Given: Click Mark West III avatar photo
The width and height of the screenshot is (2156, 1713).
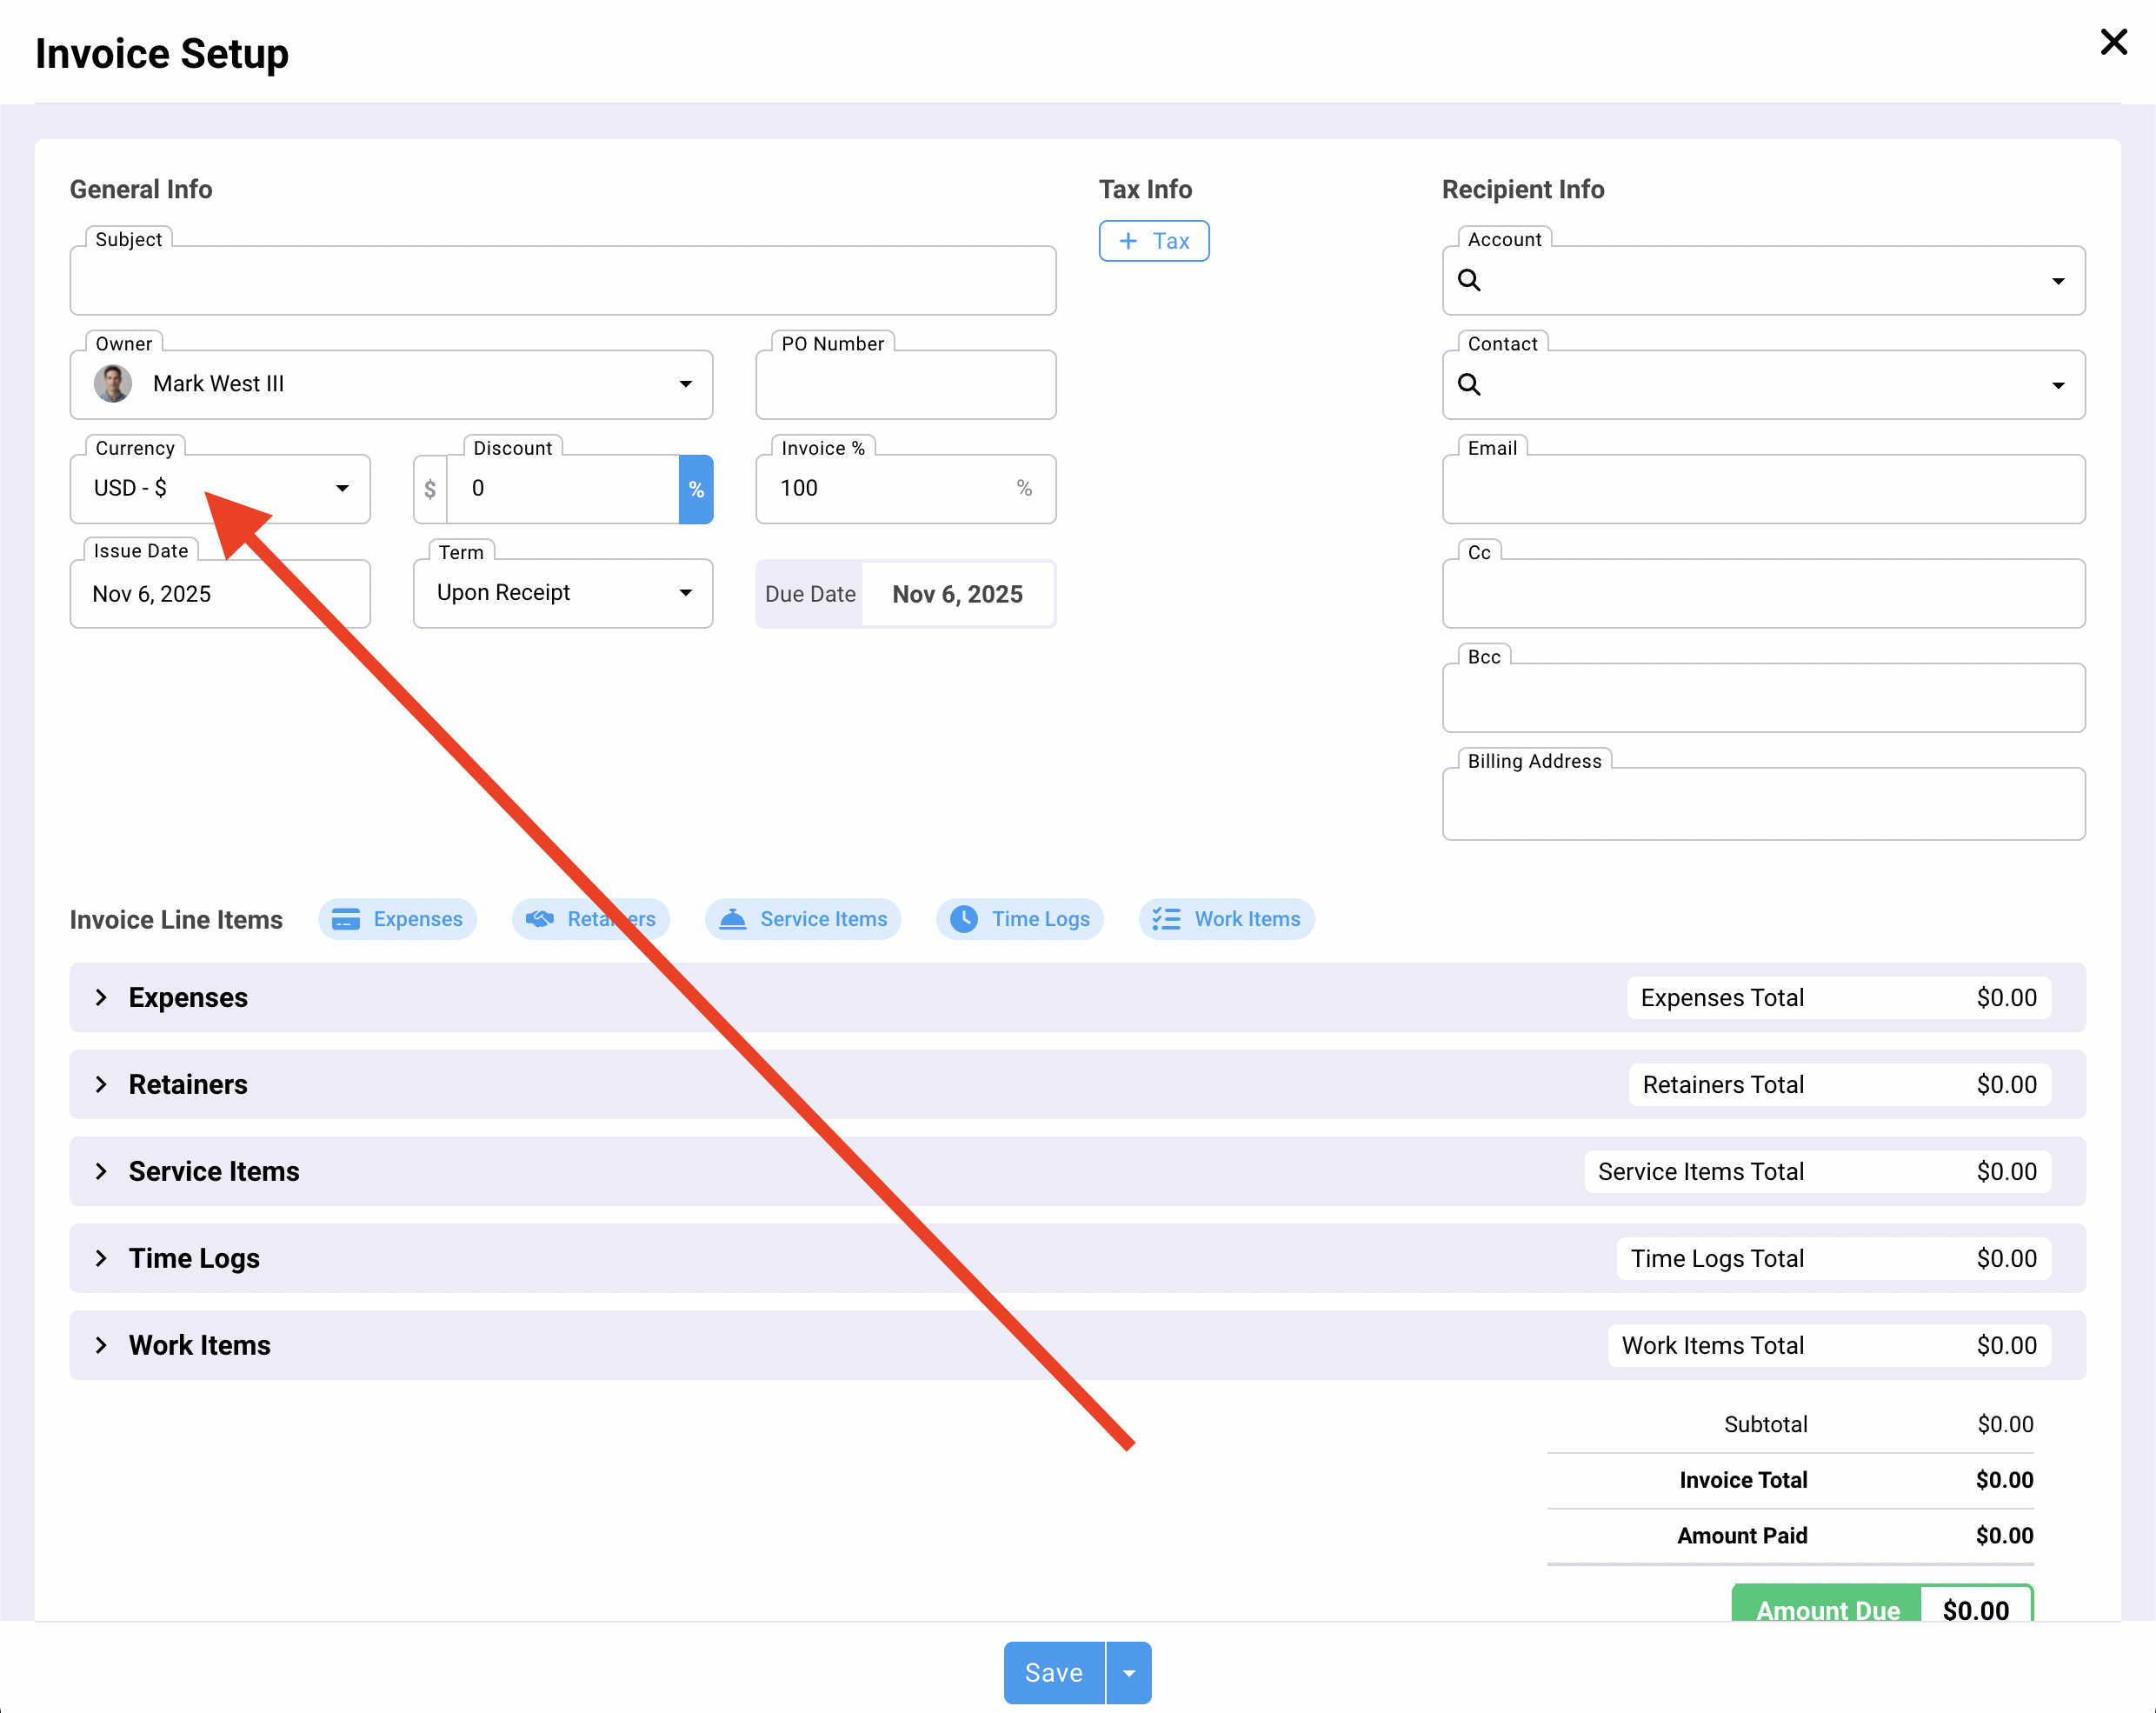Looking at the screenshot, I should pos(113,384).
